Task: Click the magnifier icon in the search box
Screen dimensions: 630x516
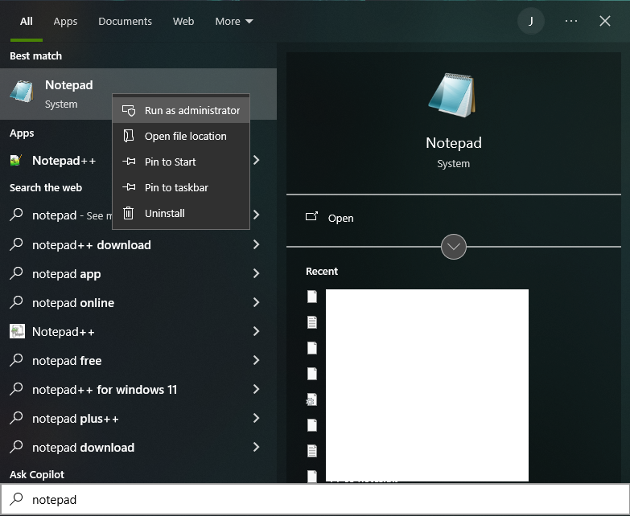Action: coord(16,498)
